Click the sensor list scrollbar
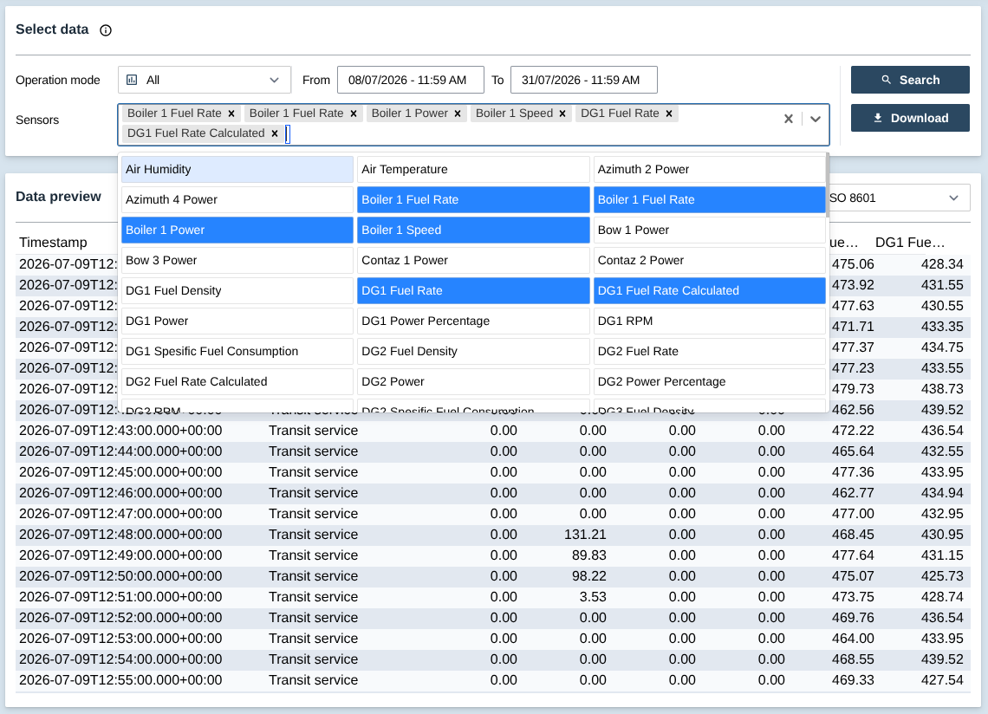This screenshot has width=988, height=714. pos(828,184)
